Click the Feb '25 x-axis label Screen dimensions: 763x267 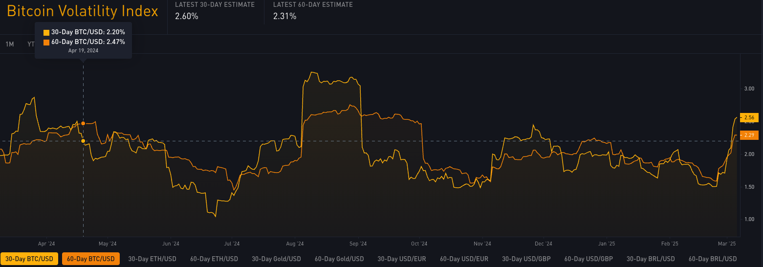[670, 244]
